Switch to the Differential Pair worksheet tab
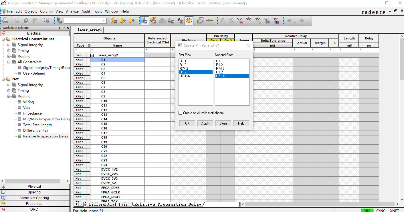The width and height of the screenshot is (404, 212). click(x=108, y=204)
